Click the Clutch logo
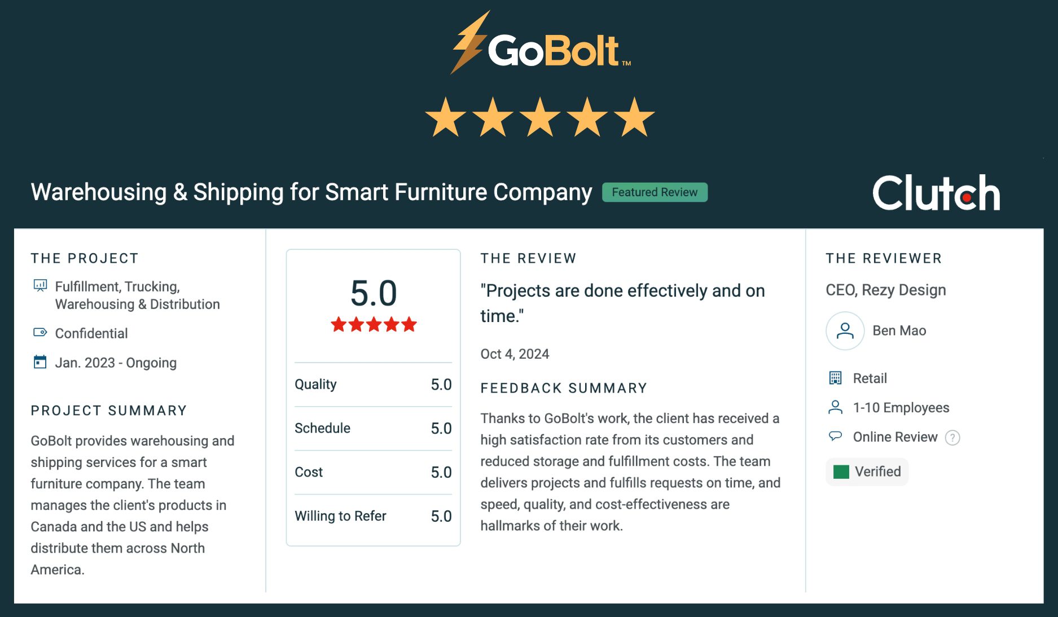Viewport: 1058px width, 617px height. (936, 193)
